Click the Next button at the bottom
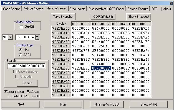This screenshot has width=174, height=110. tap(21, 104)
